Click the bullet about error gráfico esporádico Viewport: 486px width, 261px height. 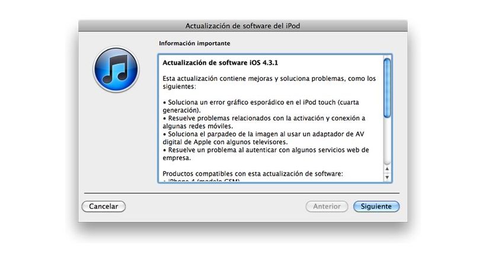click(261, 106)
